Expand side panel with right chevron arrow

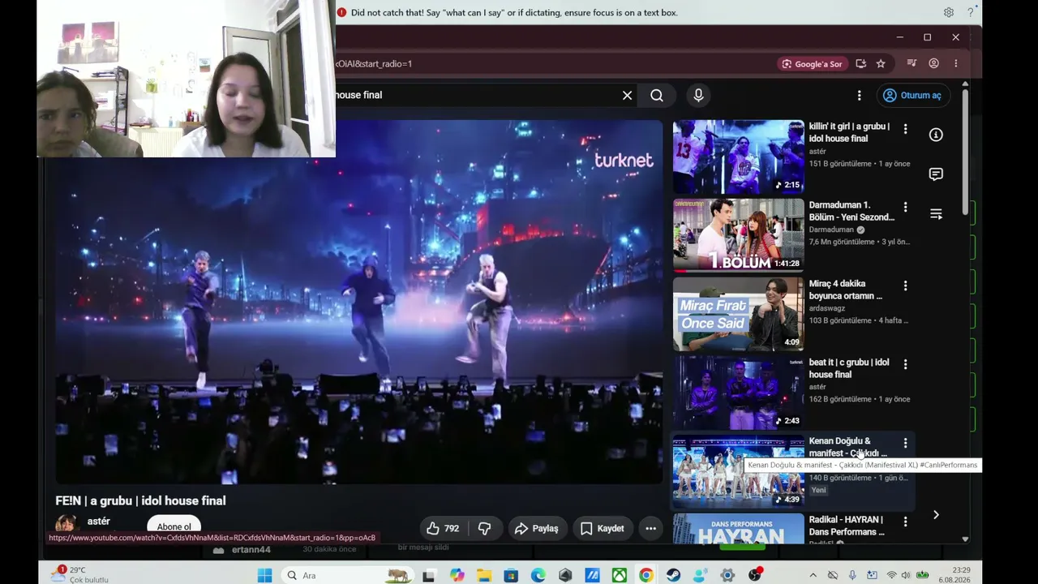click(936, 515)
